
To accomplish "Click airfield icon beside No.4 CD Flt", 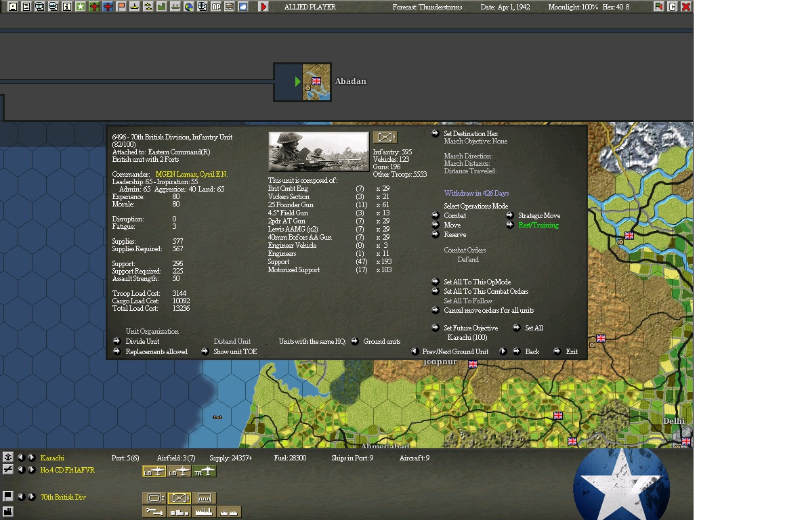I will (x=7, y=469).
